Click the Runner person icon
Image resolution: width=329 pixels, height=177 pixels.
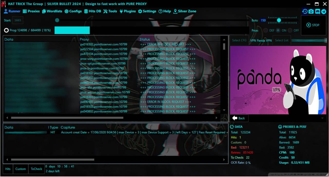6,11
